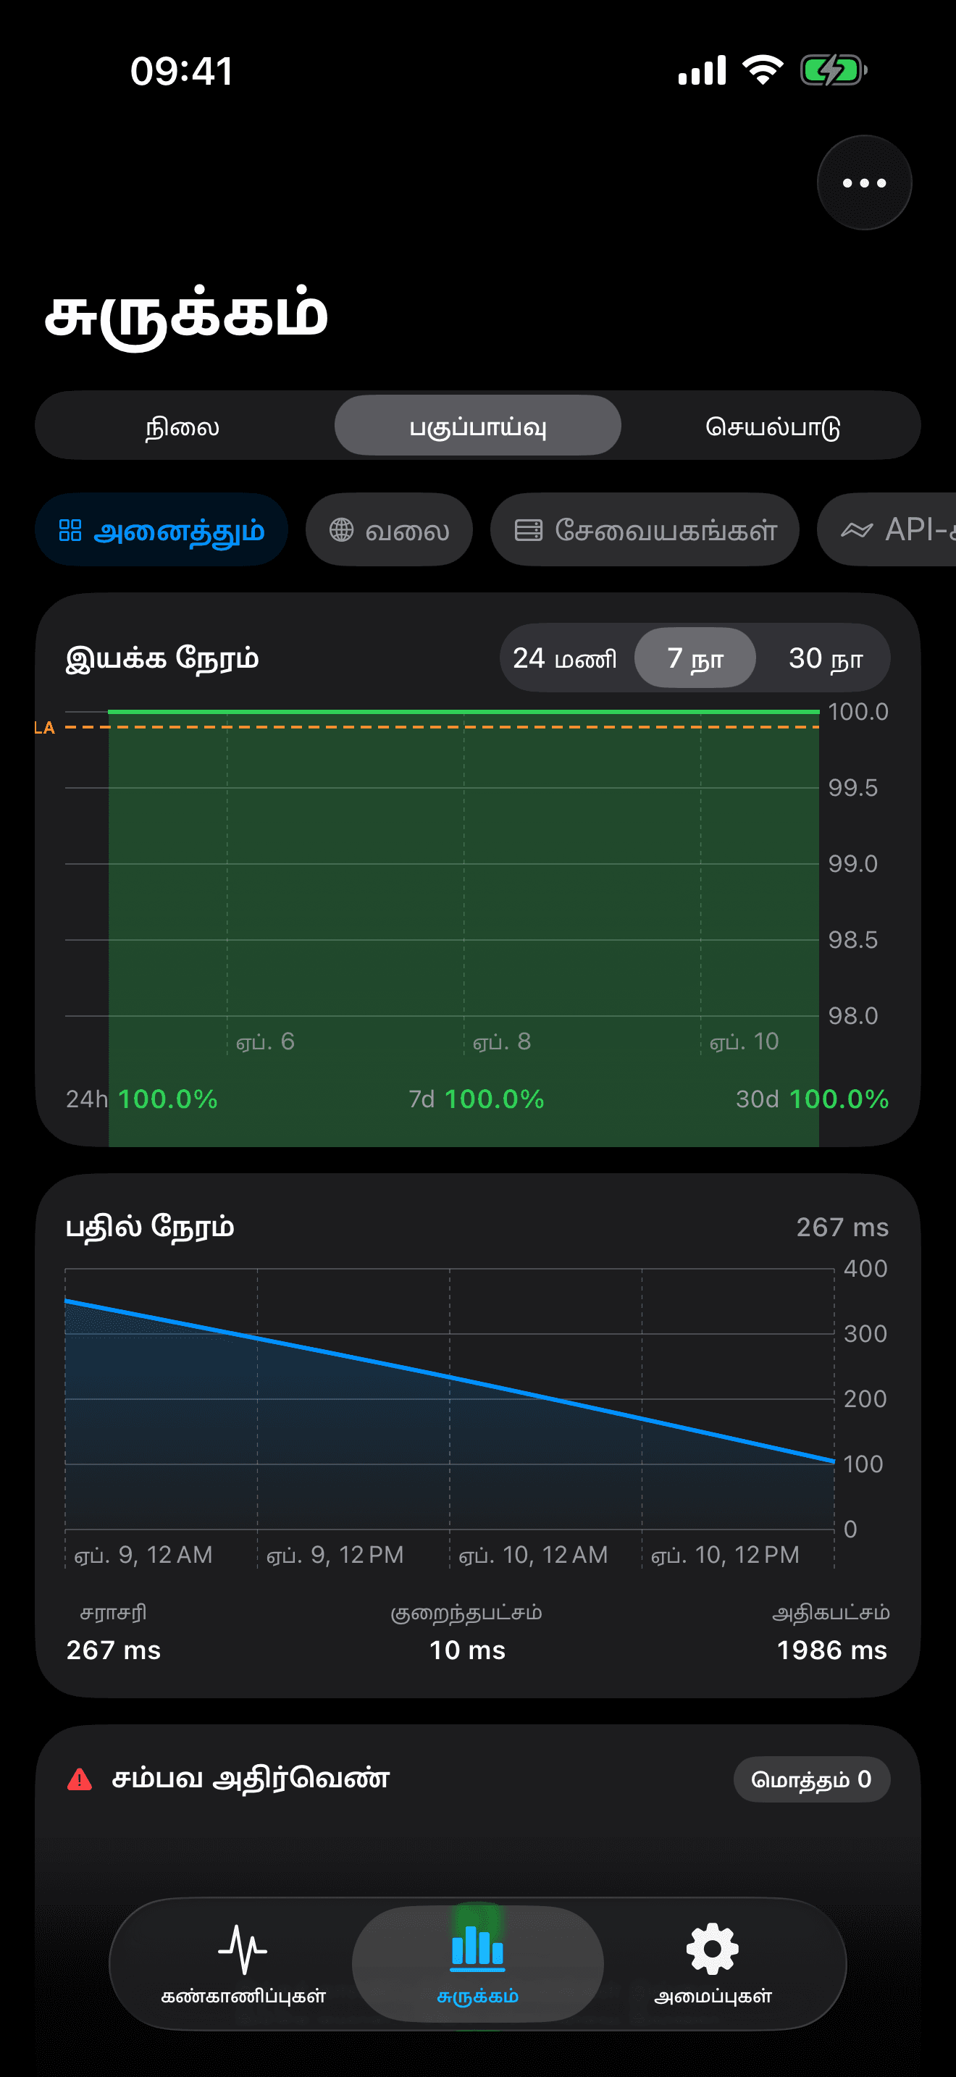Switch to the பகுப்பாய்வு tab

coord(478,427)
